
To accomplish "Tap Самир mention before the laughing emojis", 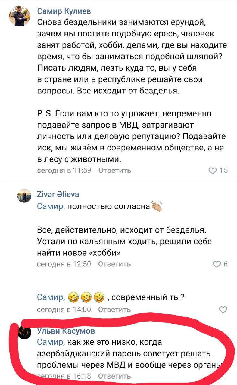I will tap(50, 297).
